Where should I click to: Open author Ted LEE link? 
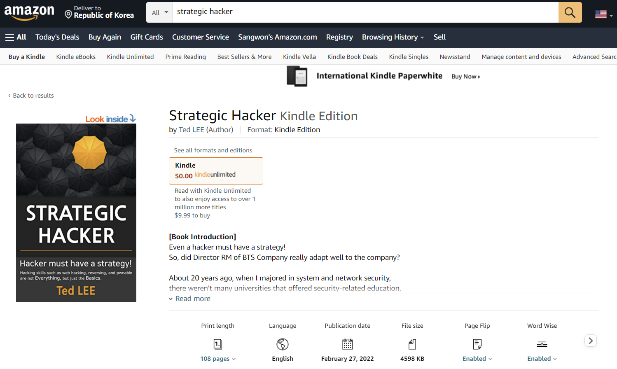(x=192, y=130)
